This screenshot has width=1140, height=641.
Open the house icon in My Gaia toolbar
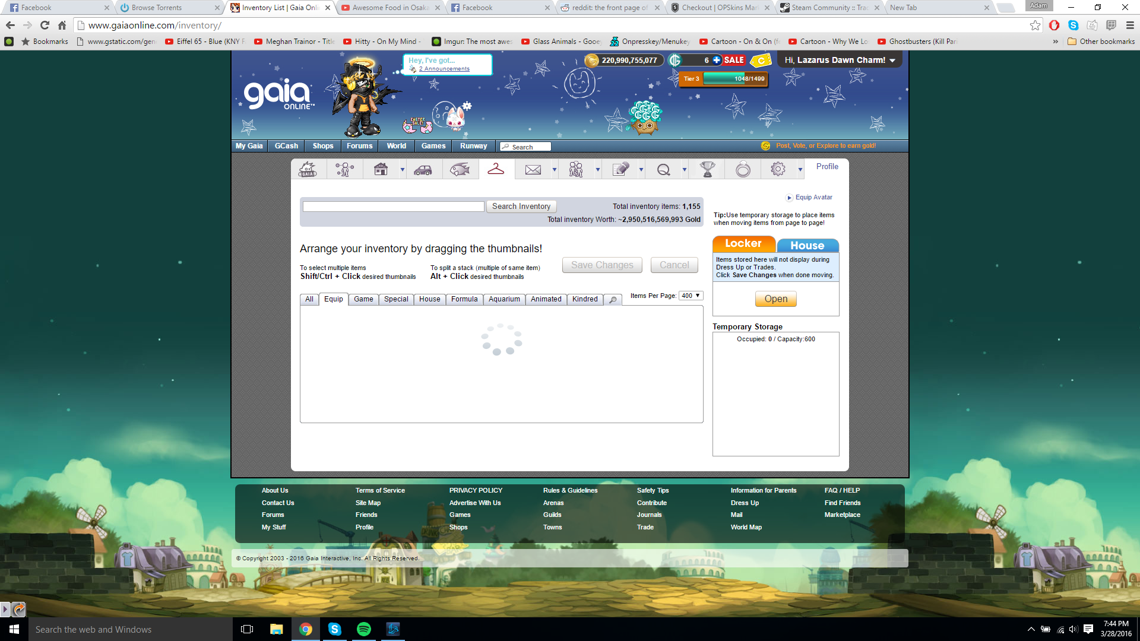pos(381,170)
